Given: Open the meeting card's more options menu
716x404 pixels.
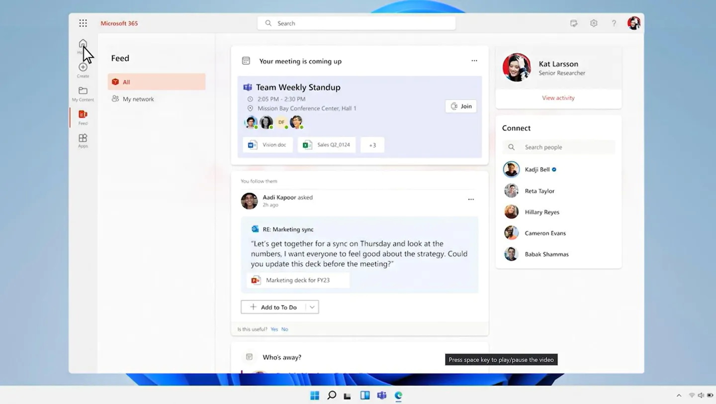Looking at the screenshot, I should (474, 60).
